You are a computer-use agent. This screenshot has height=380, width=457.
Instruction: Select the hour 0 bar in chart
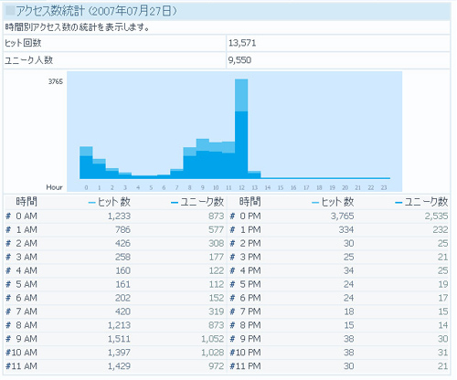(x=86, y=163)
